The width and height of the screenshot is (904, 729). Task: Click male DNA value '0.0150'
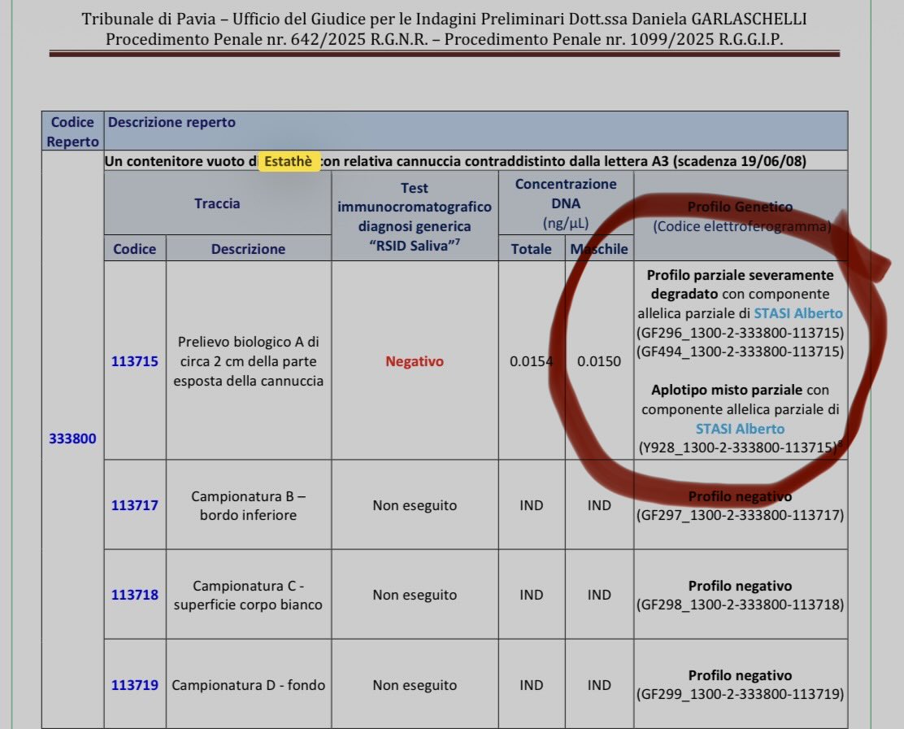pos(599,361)
